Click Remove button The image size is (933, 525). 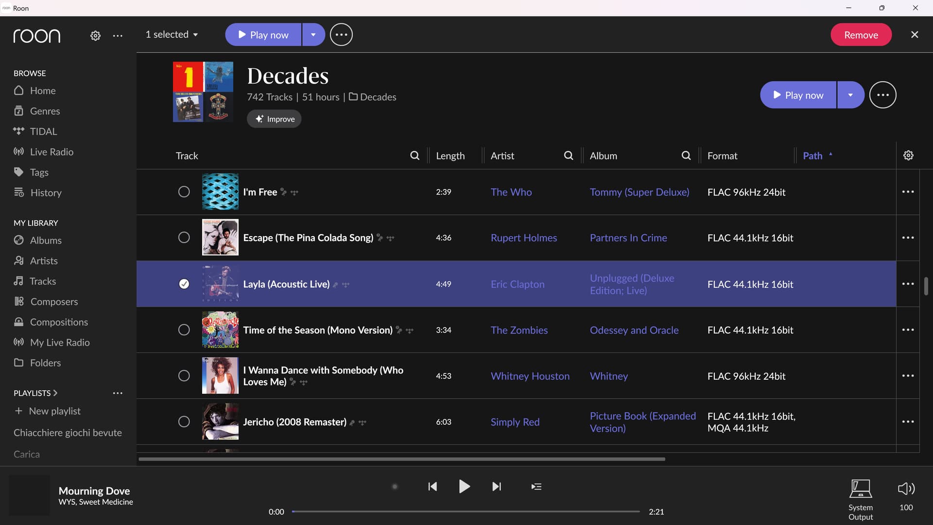click(861, 35)
